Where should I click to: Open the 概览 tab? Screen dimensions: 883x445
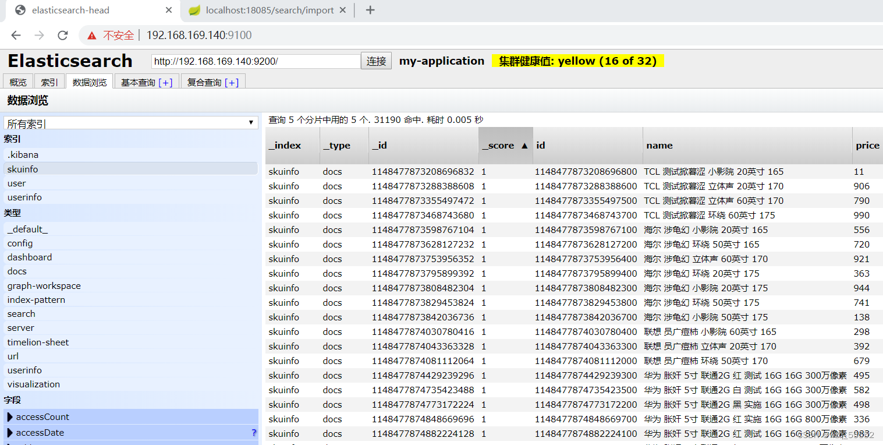pos(18,82)
